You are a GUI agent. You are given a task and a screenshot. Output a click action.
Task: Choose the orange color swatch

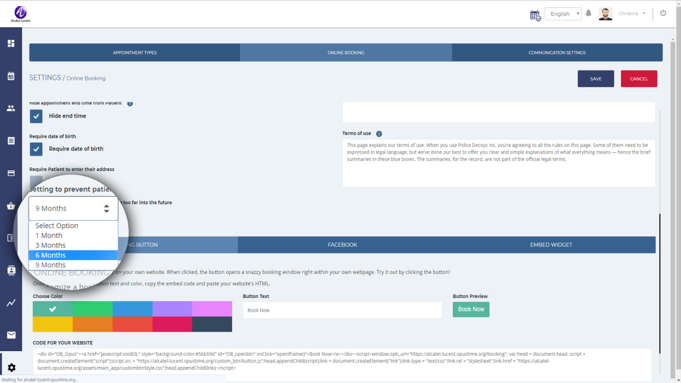tap(92, 324)
